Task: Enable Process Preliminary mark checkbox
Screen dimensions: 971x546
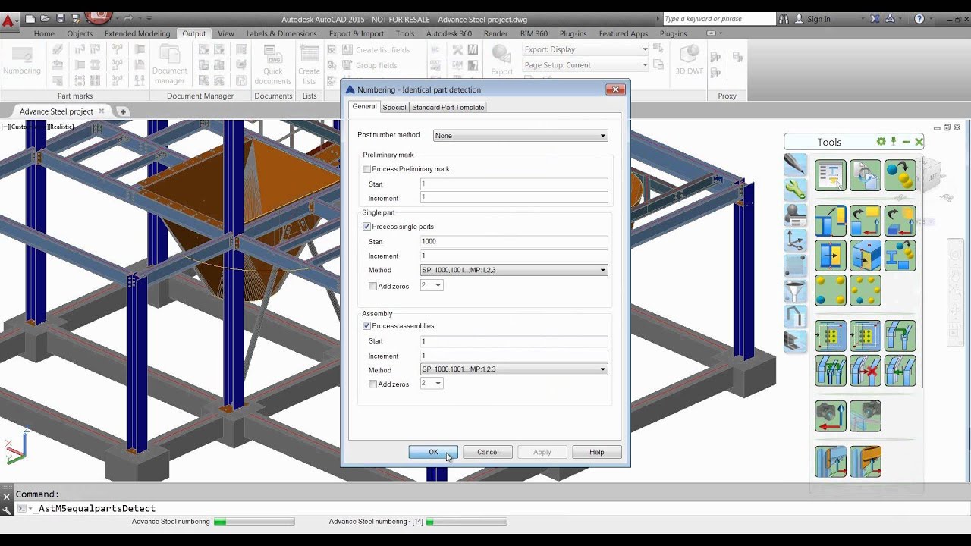Action: click(367, 169)
